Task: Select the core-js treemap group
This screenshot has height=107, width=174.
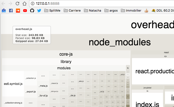Action: coord(66,54)
